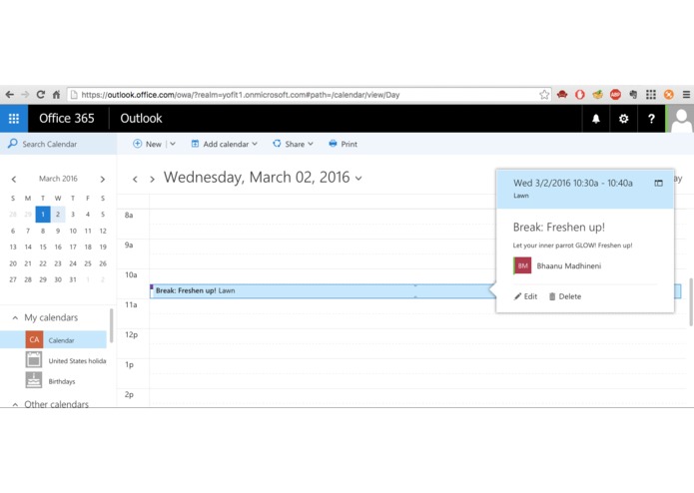Click the 8a time slot row
The image size is (694, 493).
tap(323, 224)
